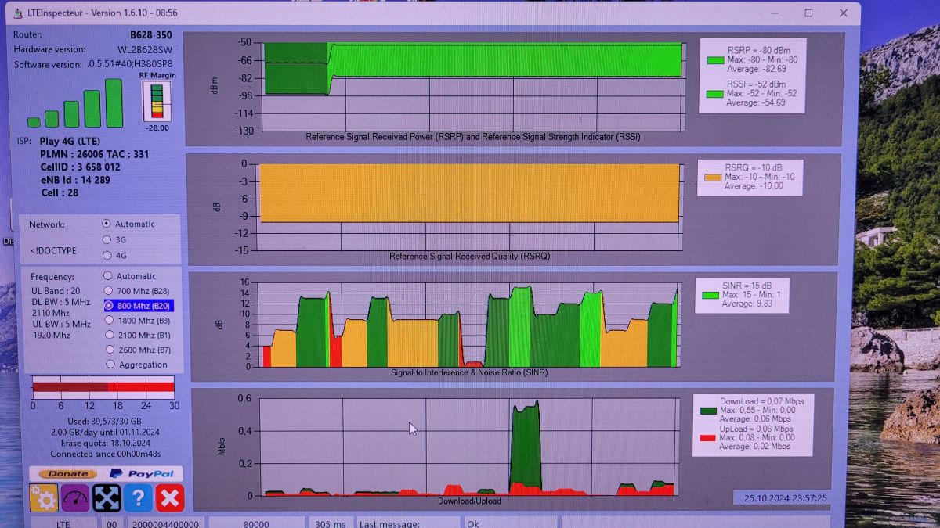Select 700 Mhz (B28) band
This screenshot has width=940, height=528.
[108, 291]
